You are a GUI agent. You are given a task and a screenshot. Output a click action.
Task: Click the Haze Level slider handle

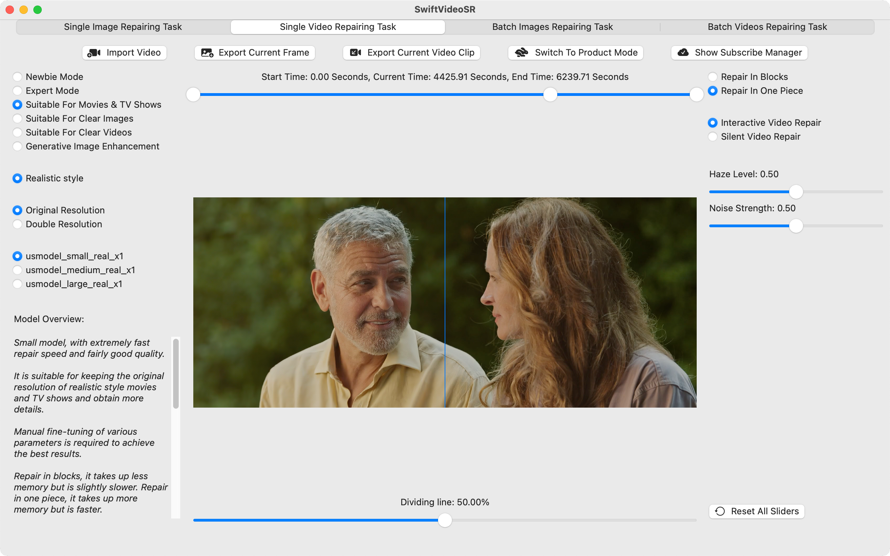(796, 191)
